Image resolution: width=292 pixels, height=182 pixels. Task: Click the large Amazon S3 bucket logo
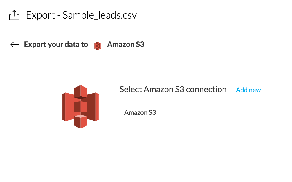80,106
